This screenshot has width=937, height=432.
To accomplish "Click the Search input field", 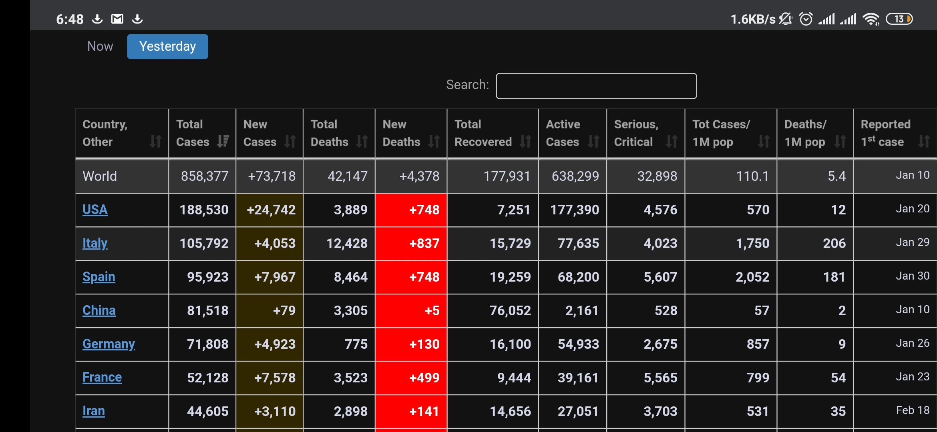I will coord(596,86).
